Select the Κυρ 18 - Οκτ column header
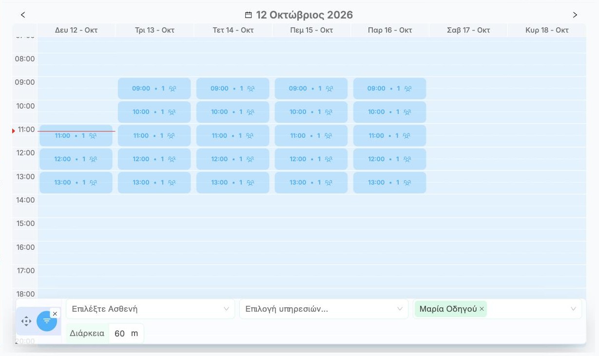Image resolution: width=599 pixels, height=356 pixels. [x=547, y=30]
